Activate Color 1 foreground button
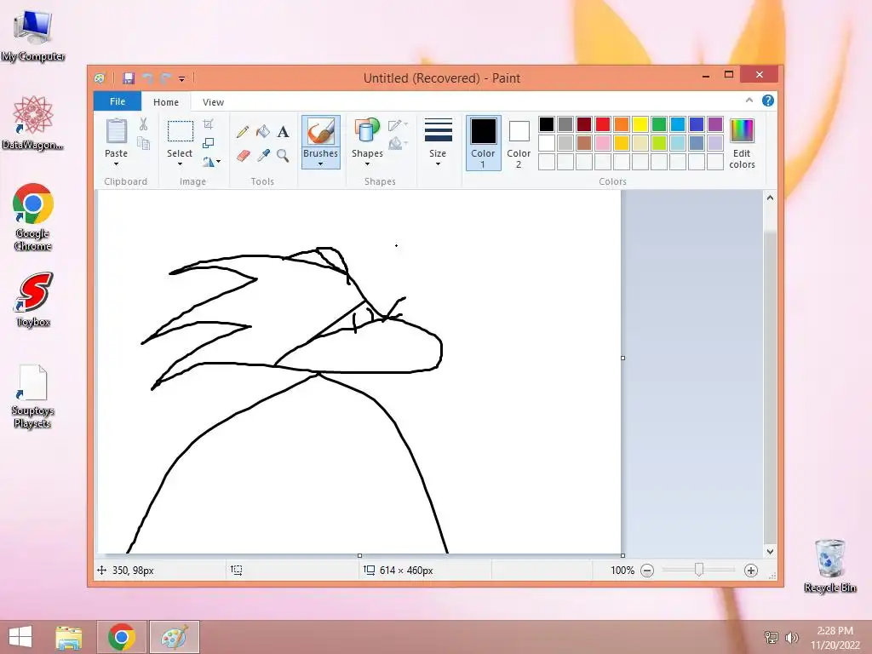872x654 pixels. [484, 143]
